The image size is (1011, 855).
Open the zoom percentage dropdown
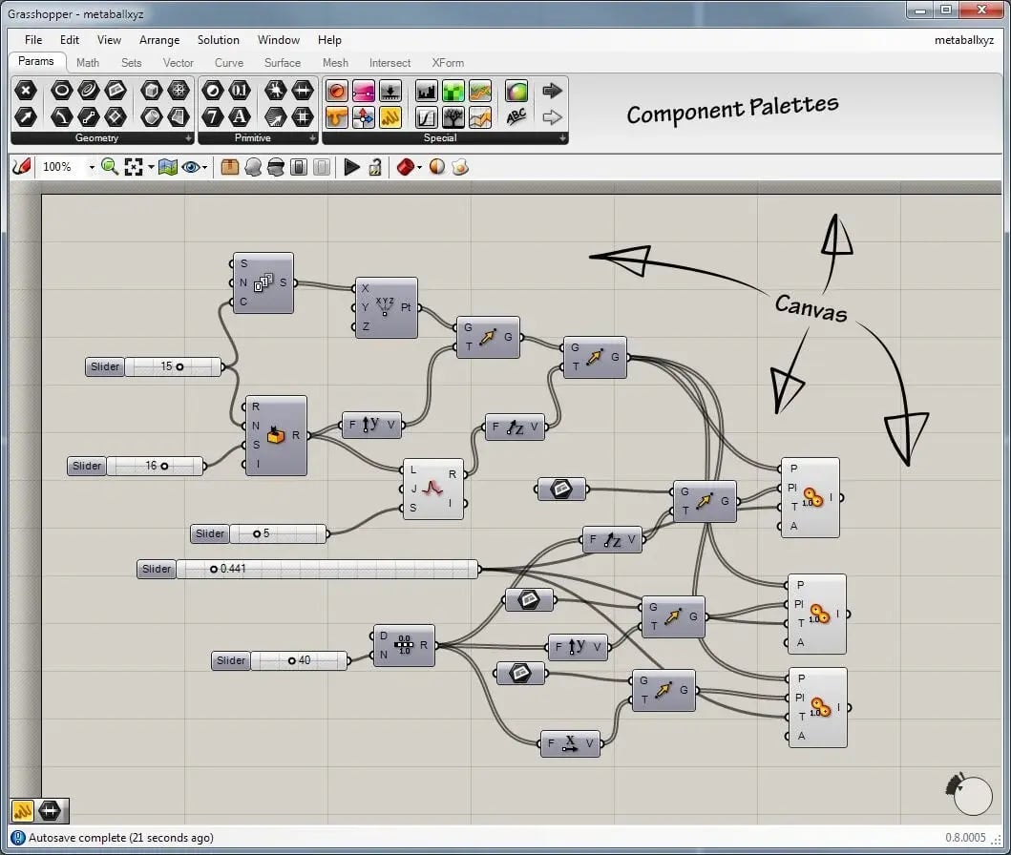click(93, 167)
